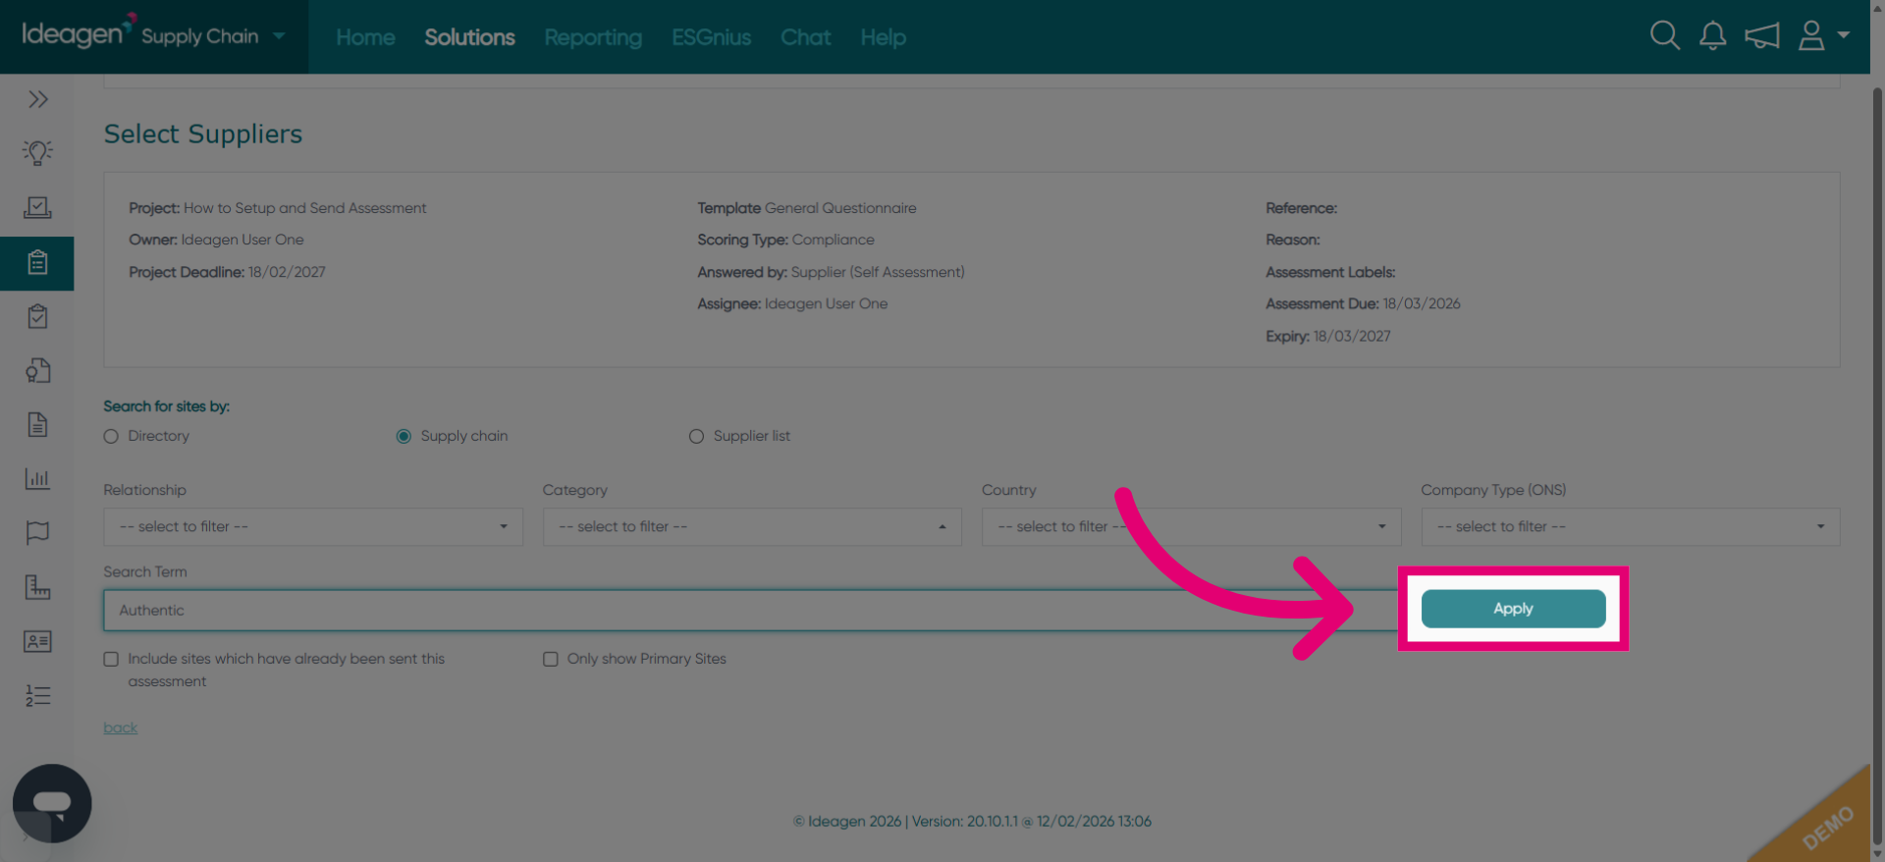Click the Project Deadline 18/02/2027 text

point(227,272)
